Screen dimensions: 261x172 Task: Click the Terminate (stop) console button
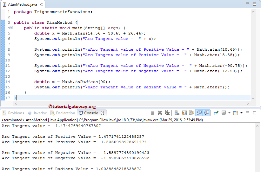(152, 113)
